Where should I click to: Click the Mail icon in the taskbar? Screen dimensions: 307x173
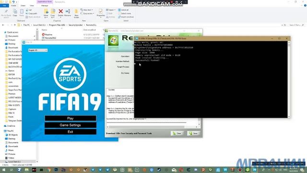point(174,170)
